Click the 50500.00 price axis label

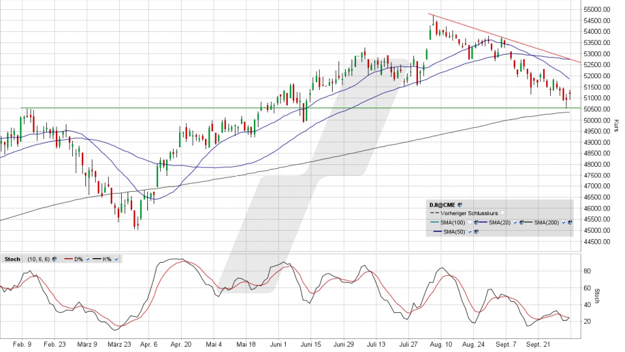coord(596,109)
